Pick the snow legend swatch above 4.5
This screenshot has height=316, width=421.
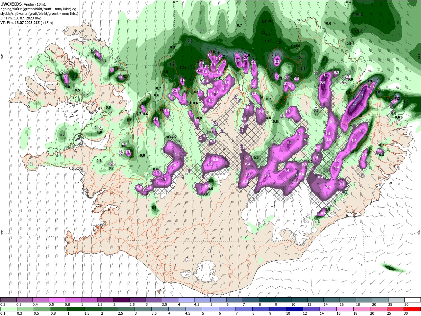202,300
